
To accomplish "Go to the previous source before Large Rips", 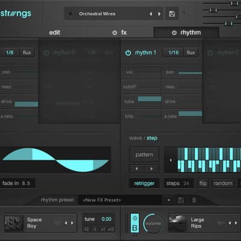I will [230, 223].
